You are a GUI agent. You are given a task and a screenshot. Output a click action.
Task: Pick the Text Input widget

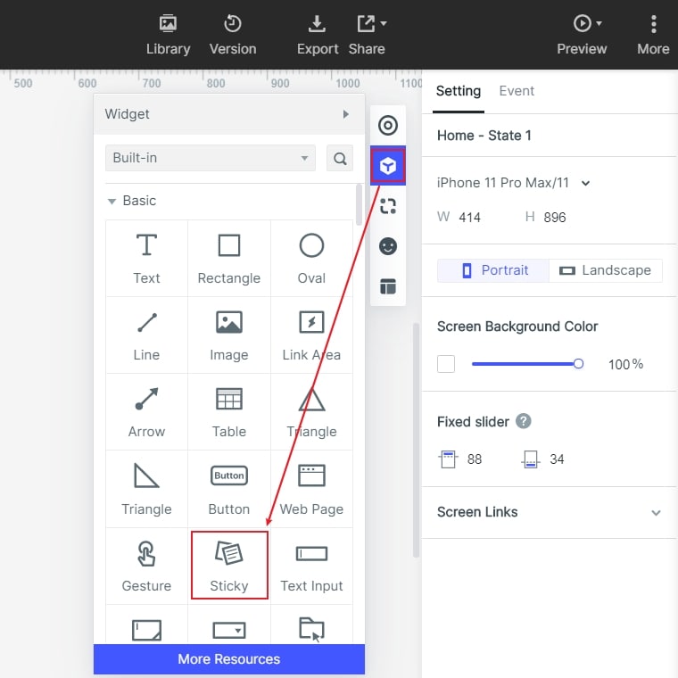[311, 566]
